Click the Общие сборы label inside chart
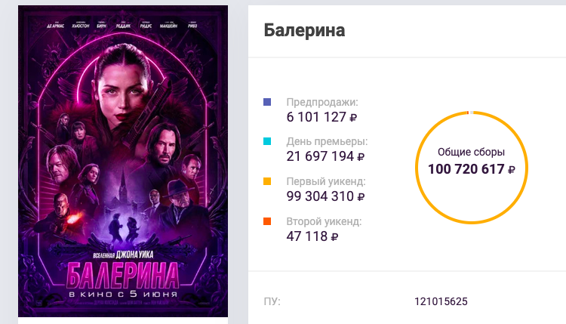Screen dimensions: 566x324 click(471, 152)
